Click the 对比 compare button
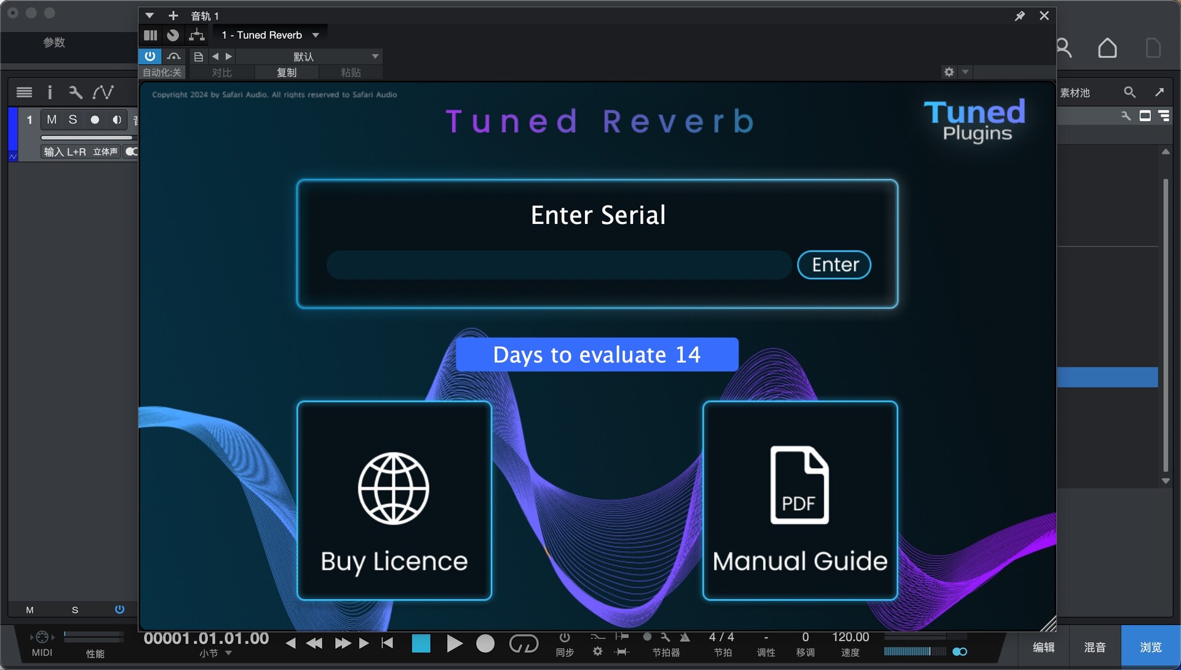Image resolution: width=1181 pixels, height=670 pixels. tap(221, 73)
